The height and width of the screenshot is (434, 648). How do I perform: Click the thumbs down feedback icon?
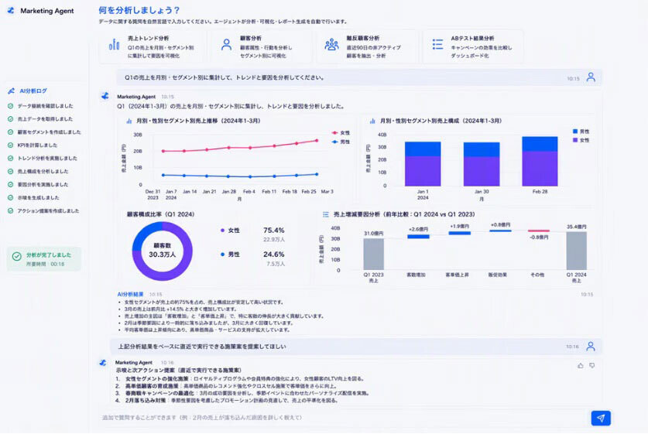592,365
